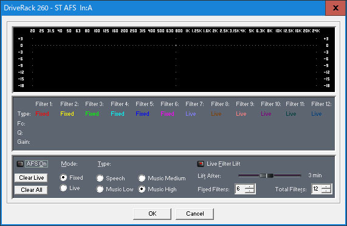Increase the Fixed Filters count
This screenshot has height=226, width=347.
coord(250,187)
